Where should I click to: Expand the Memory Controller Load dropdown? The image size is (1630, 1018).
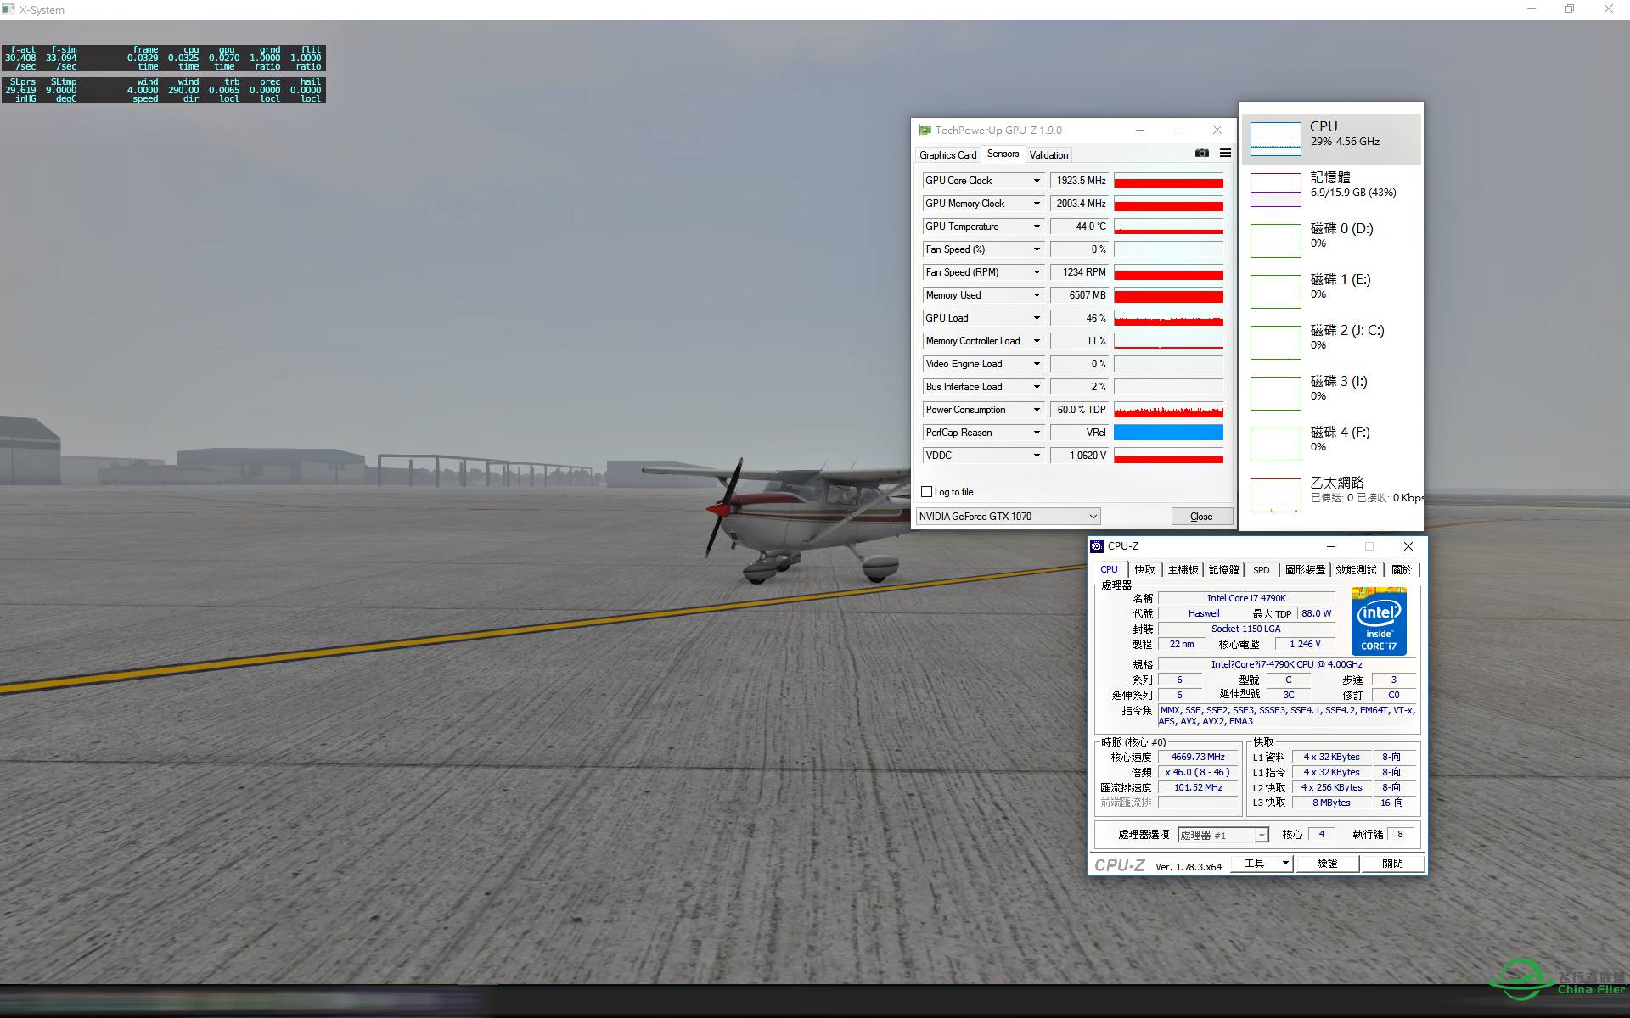tap(1037, 341)
